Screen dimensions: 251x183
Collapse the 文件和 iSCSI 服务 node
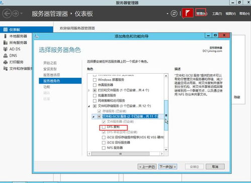coord(94,116)
